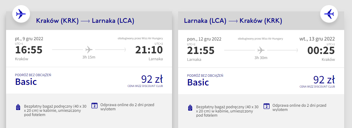Click the 00:25 Kraków arrival time
352x128 pixels.
click(x=321, y=51)
